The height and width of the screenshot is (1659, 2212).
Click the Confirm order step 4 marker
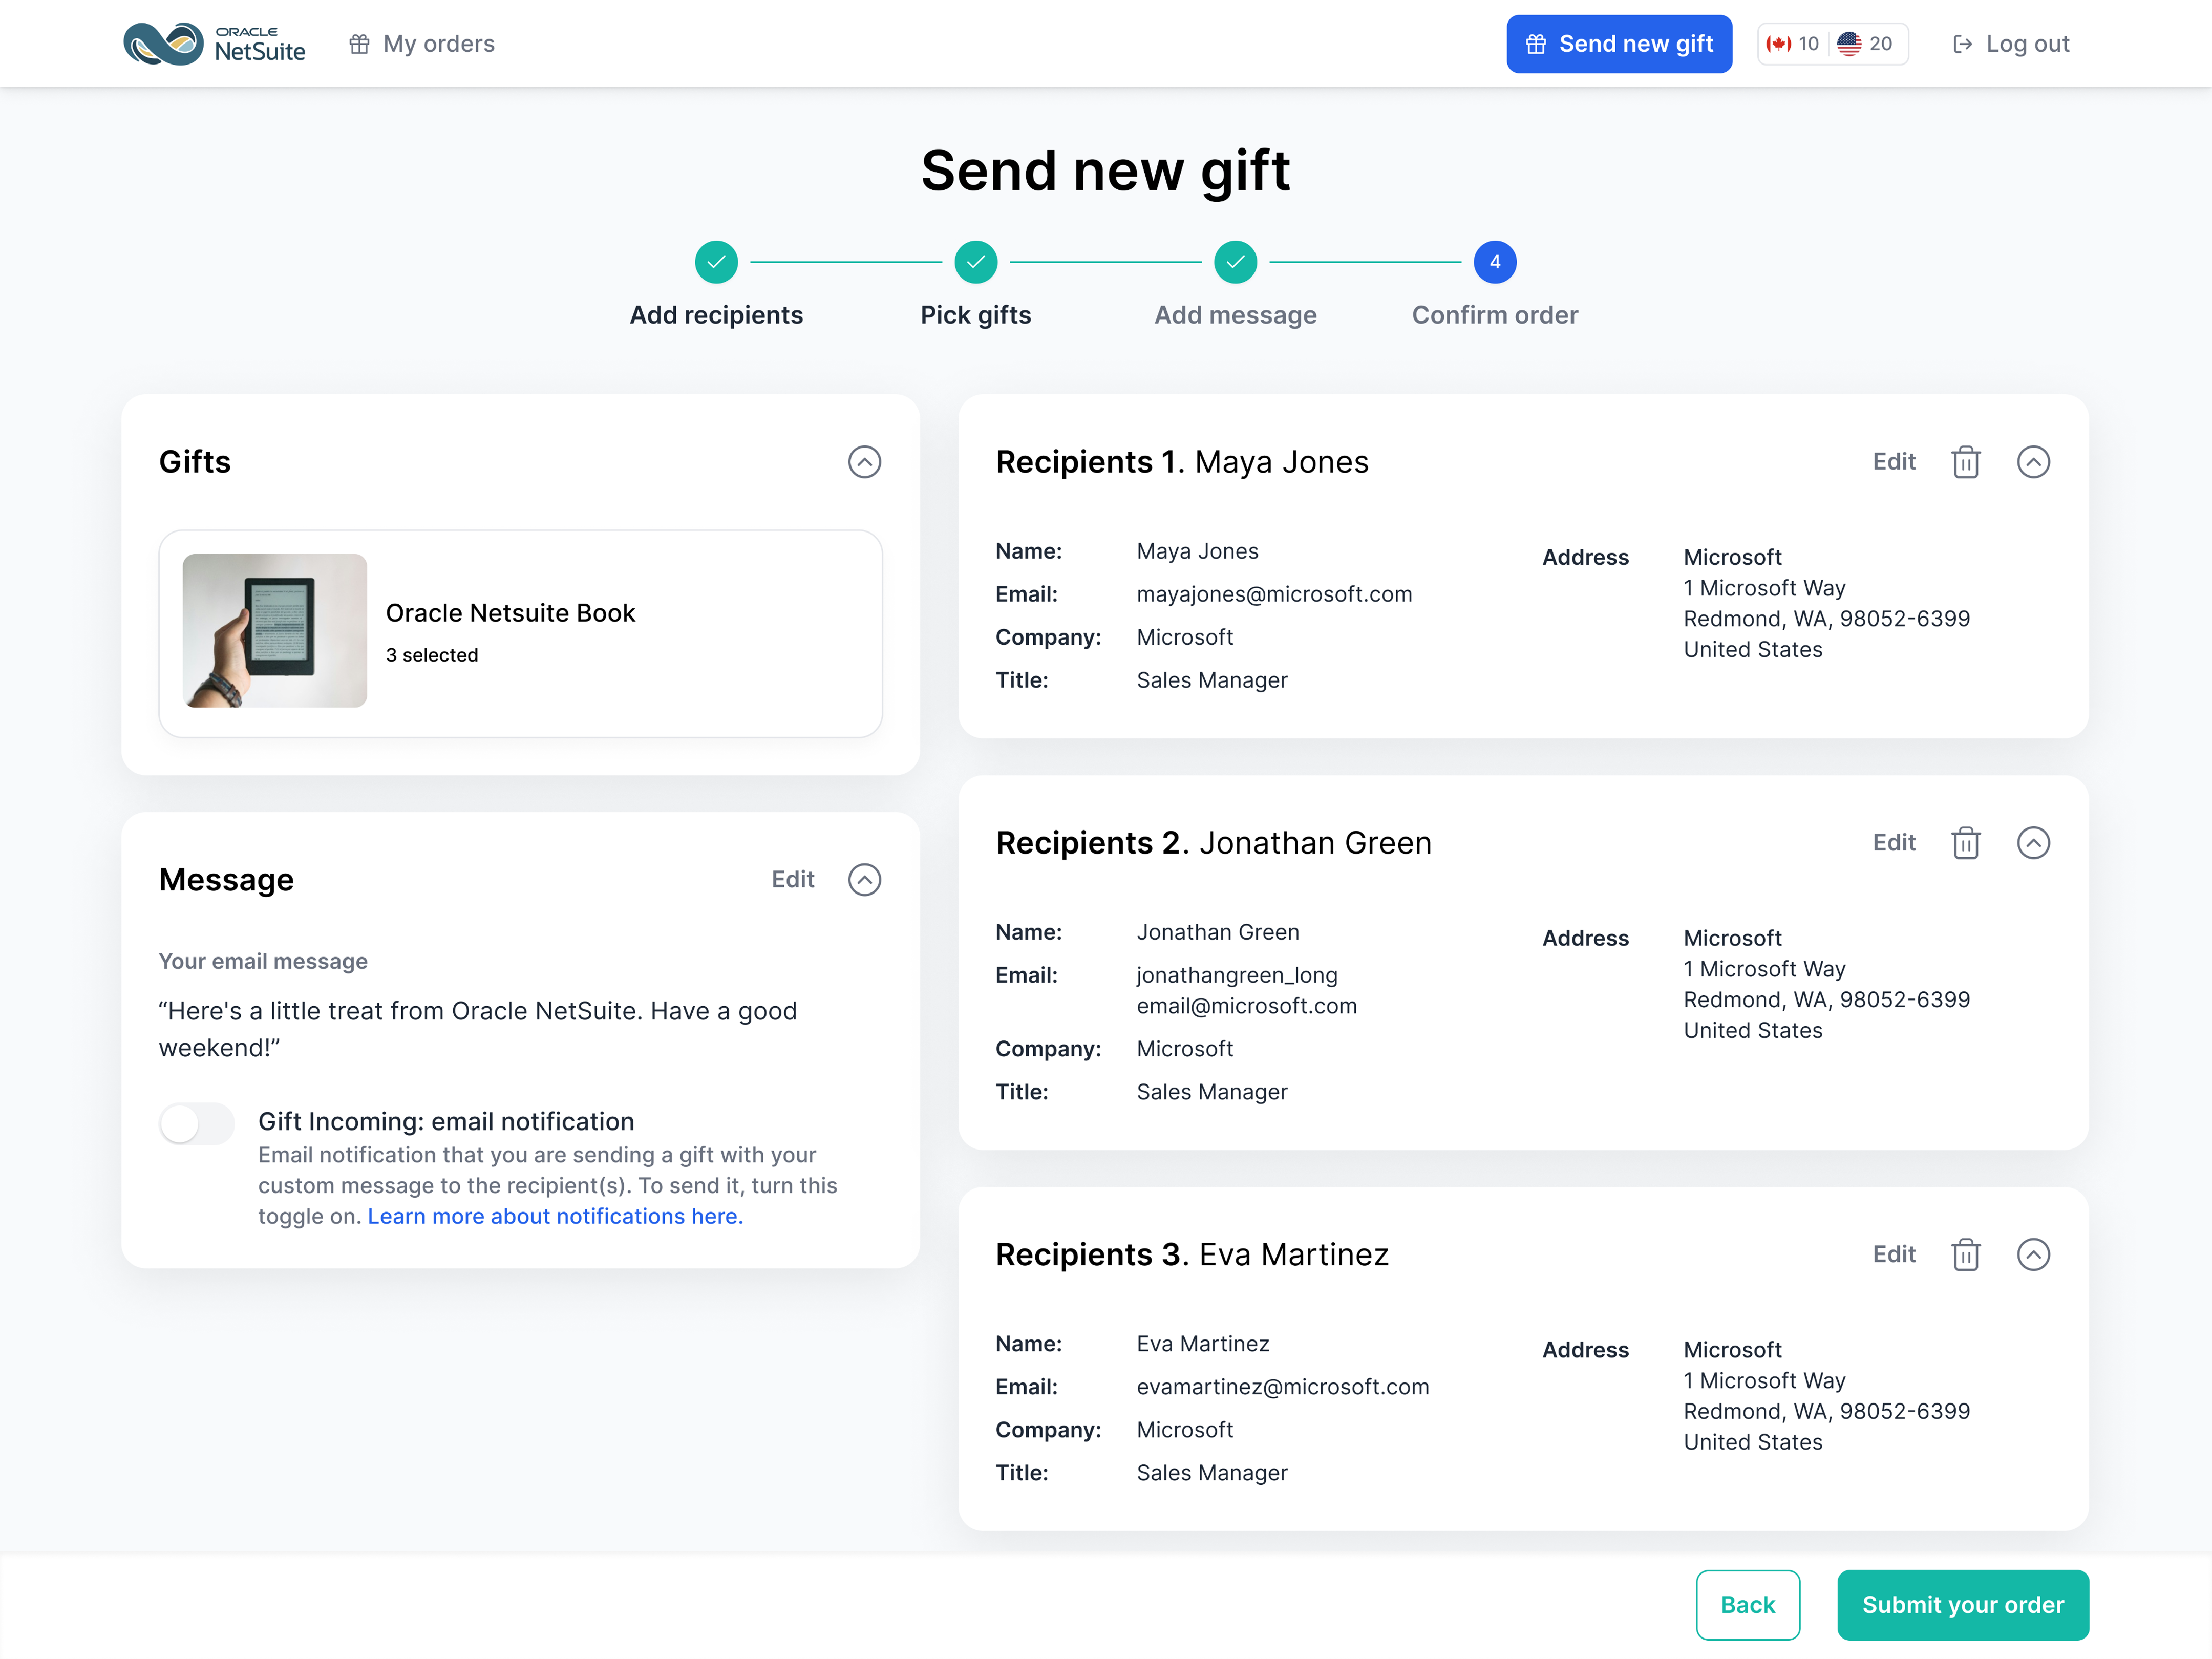1494,262
